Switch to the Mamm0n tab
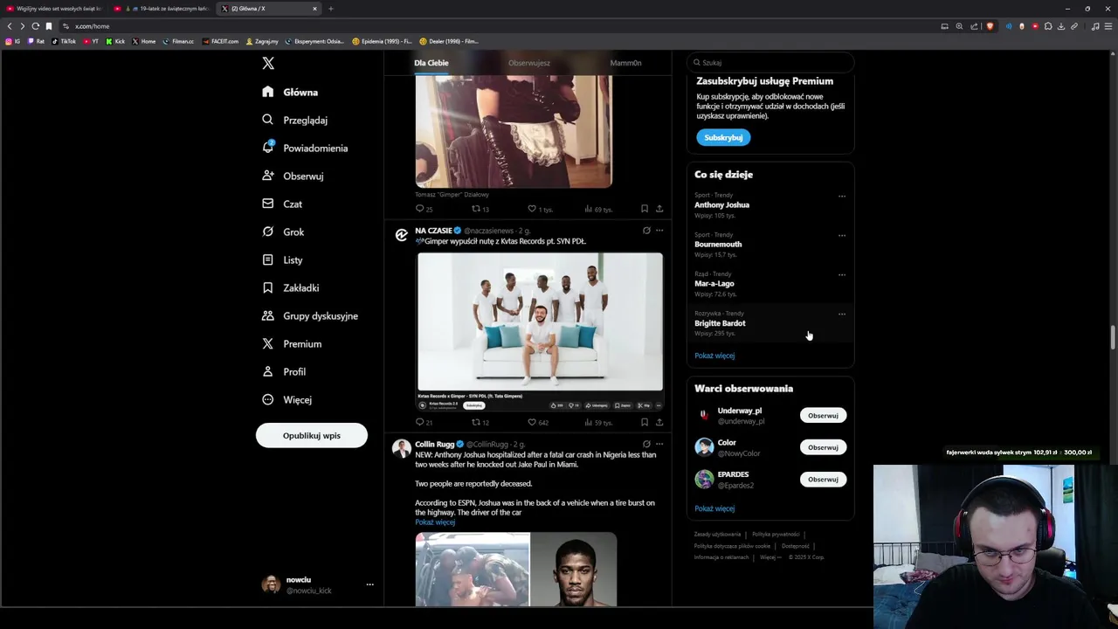Viewport: 1118px width, 629px height. pos(625,63)
